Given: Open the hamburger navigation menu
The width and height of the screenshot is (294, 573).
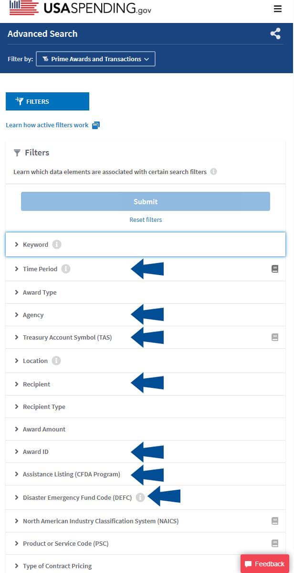Looking at the screenshot, I should (x=278, y=9).
